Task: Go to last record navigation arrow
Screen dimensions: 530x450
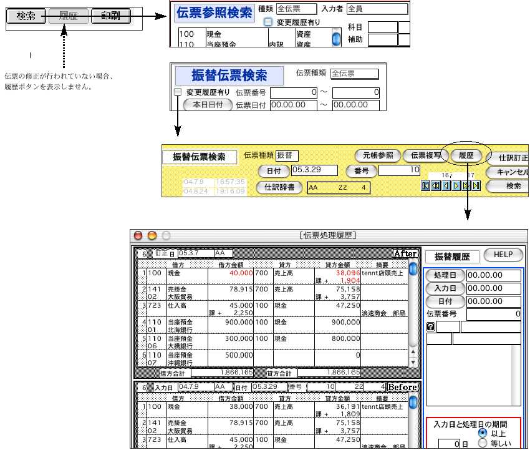Action: [476, 185]
